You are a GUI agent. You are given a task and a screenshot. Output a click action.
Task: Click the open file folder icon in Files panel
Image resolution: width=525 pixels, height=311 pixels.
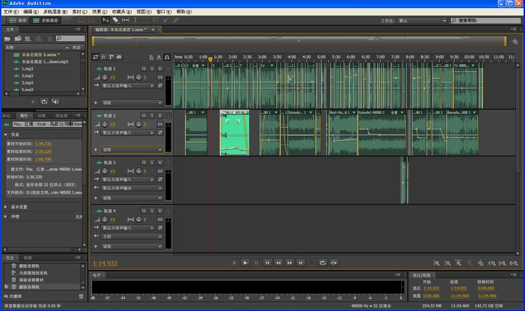point(8,39)
